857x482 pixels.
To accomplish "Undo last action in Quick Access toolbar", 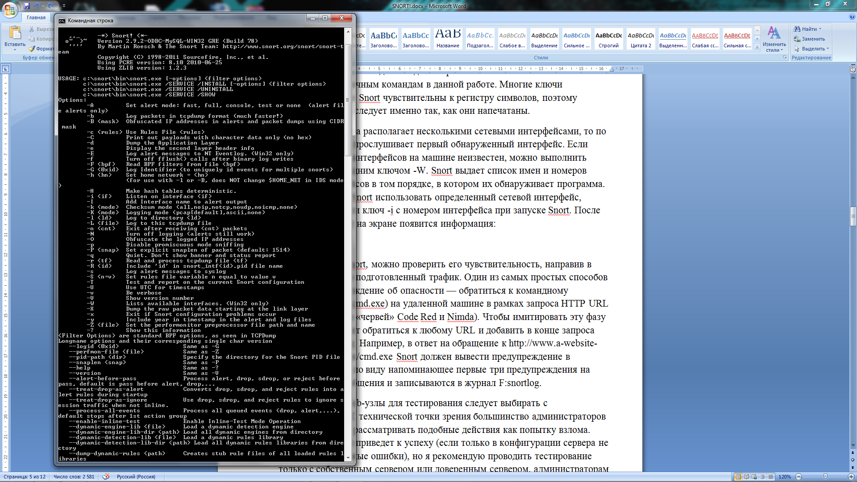I will point(37,6).
